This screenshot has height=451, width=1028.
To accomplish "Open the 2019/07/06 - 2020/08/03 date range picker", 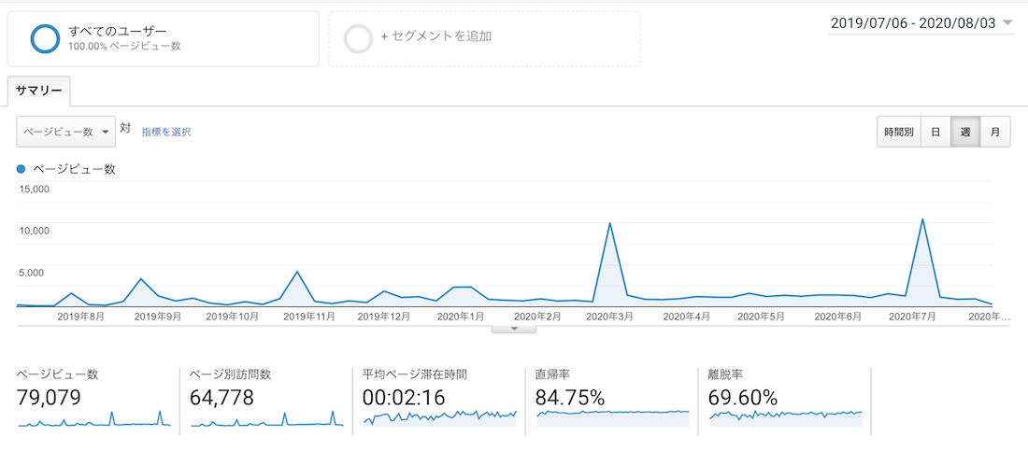I will pos(921,23).
